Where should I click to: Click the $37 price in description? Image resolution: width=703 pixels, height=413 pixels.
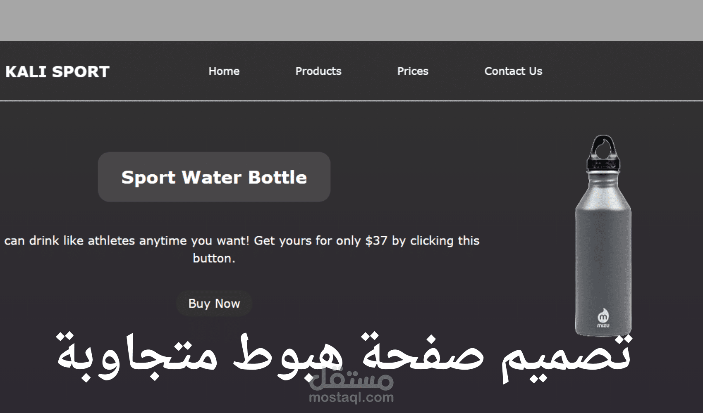[x=376, y=240]
